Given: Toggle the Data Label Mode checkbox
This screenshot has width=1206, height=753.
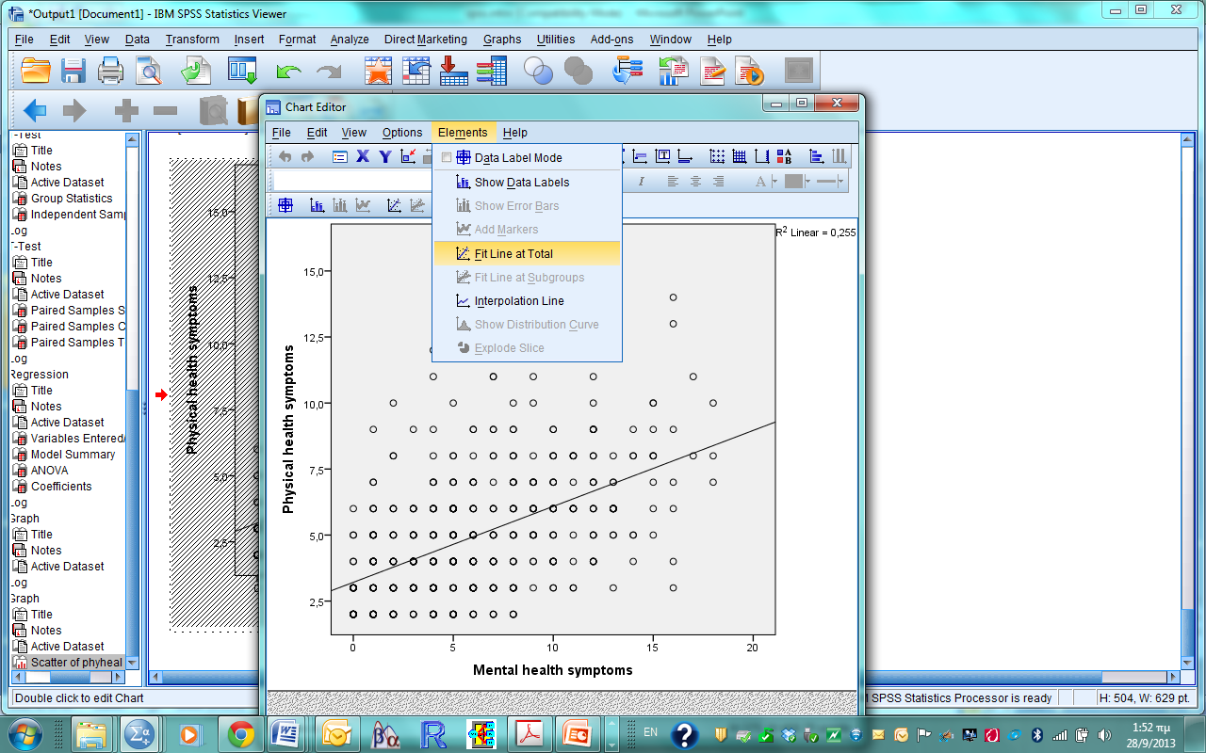Looking at the screenshot, I should 447,158.
